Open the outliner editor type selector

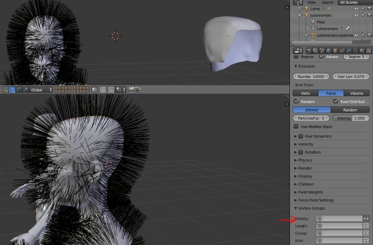pyautogui.click(x=298, y=2)
